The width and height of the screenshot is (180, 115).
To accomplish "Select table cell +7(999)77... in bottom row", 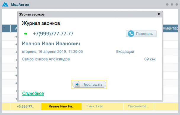I will coord(26,106).
